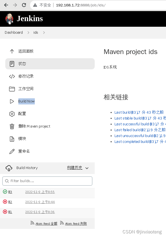This screenshot has width=166, height=237.
Task: Click the magnifier icon in Filter builds
Action: [x=7, y=181]
